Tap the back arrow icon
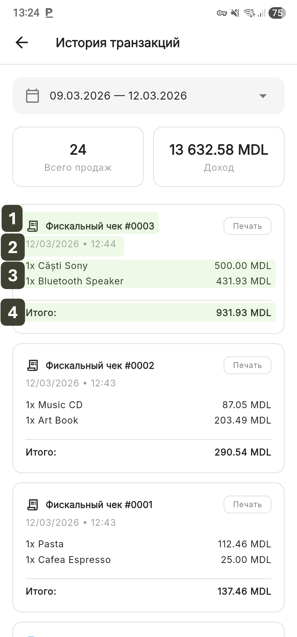The image size is (297, 637). coord(22,43)
